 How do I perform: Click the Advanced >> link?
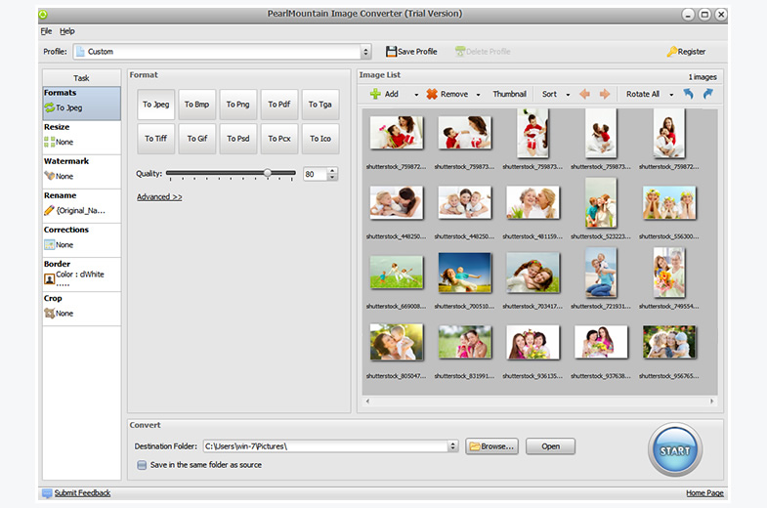click(159, 197)
